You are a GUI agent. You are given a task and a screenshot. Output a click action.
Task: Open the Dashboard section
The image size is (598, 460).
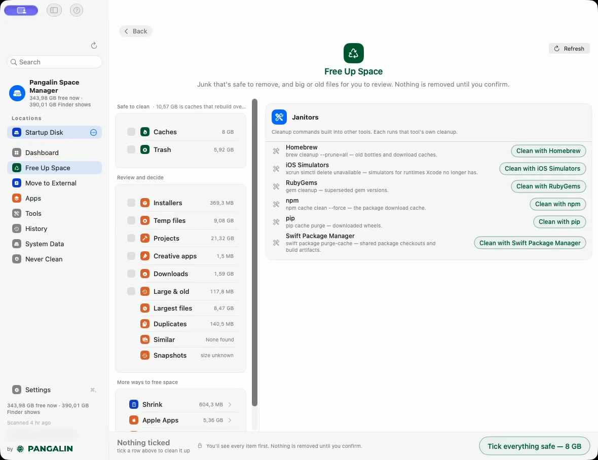[x=55, y=152]
